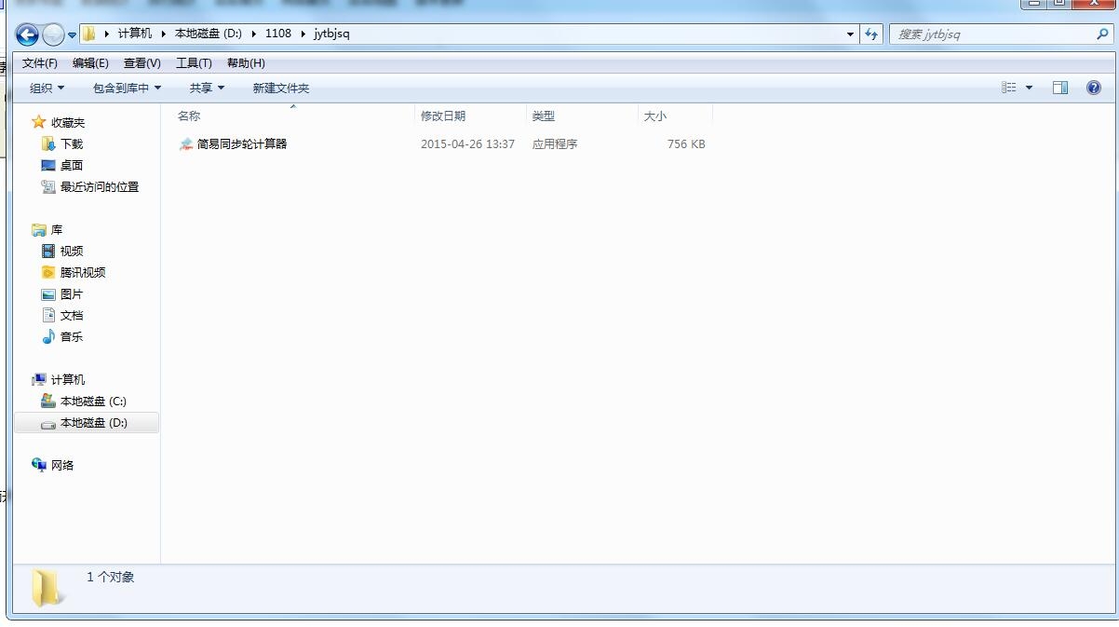This screenshot has width=1119, height=627.
Task: Click the date 2015-04-26 13:37
Action: click(x=467, y=143)
